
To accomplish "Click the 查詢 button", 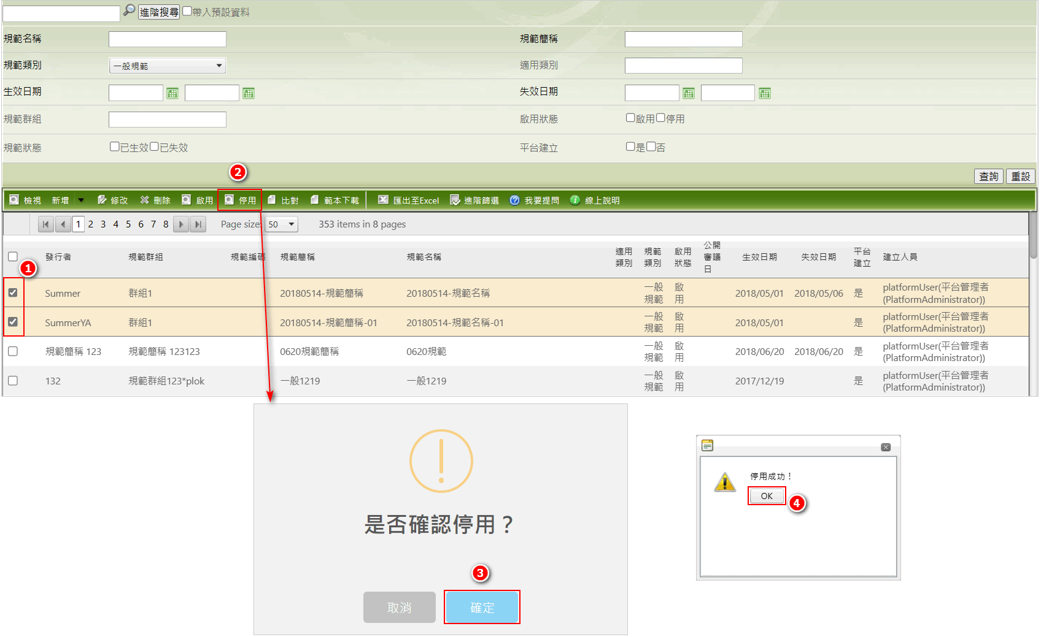I will pos(989,177).
